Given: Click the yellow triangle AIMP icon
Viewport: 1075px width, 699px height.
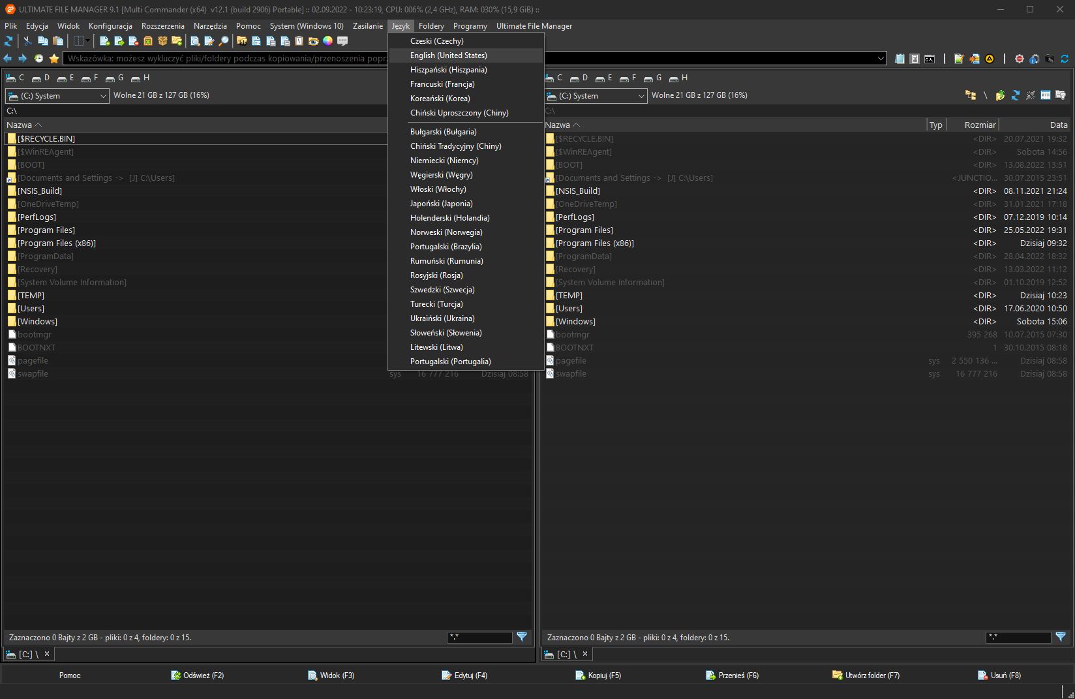Looking at the screenshot, I should pos(990,59).
